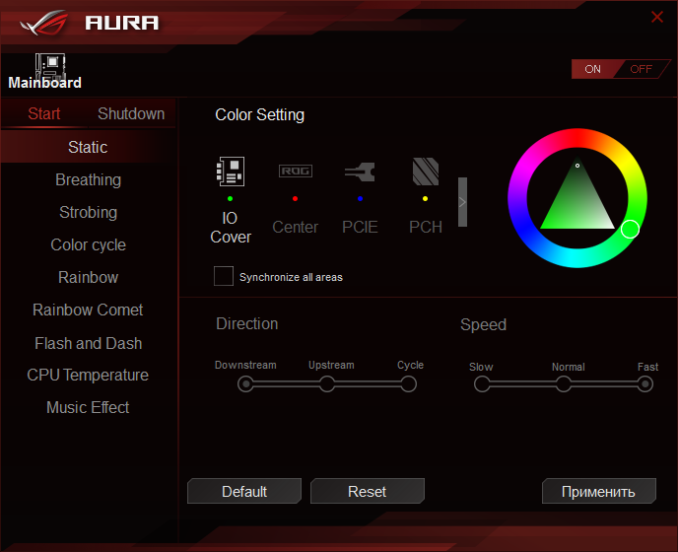Click the PCH label
The height and width of the screenshot is (552, 678).
point(426,227)
